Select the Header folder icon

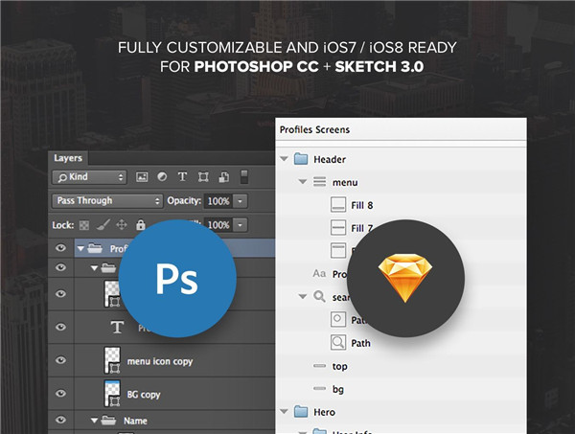(301, 159)
